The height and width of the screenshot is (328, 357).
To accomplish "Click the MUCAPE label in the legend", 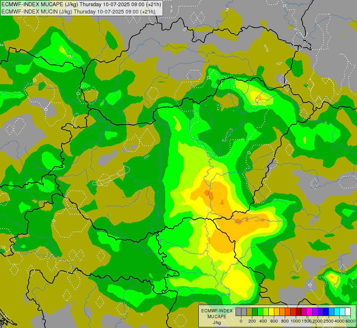I will tap(217, 317).
